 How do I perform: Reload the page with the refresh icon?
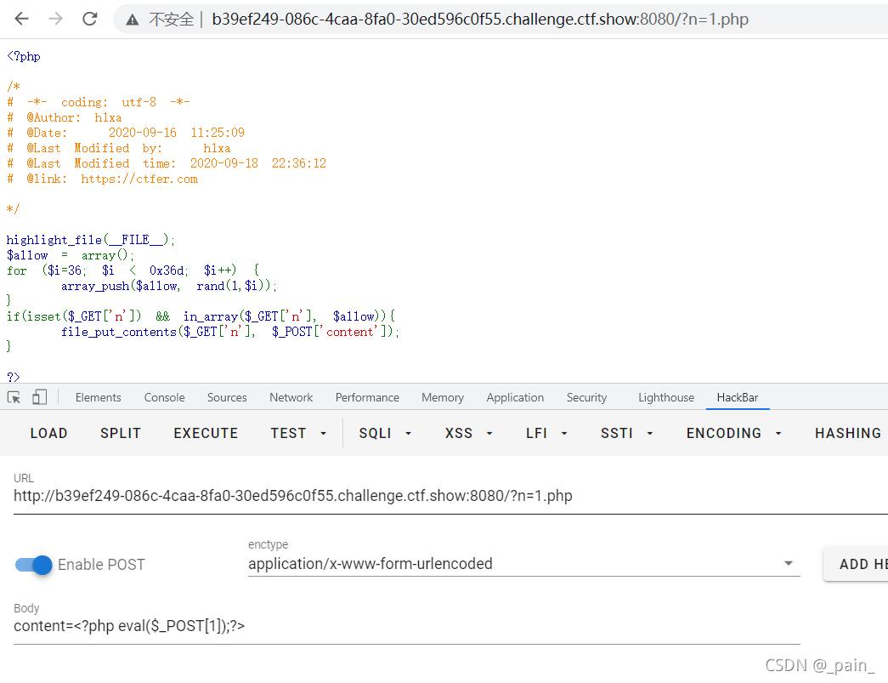point(90,19)
